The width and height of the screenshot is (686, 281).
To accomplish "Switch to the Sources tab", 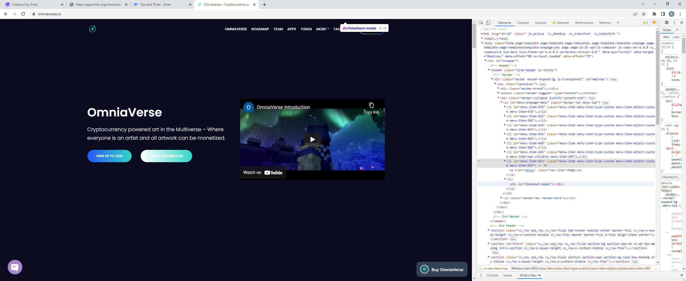I will coord(540,23).
